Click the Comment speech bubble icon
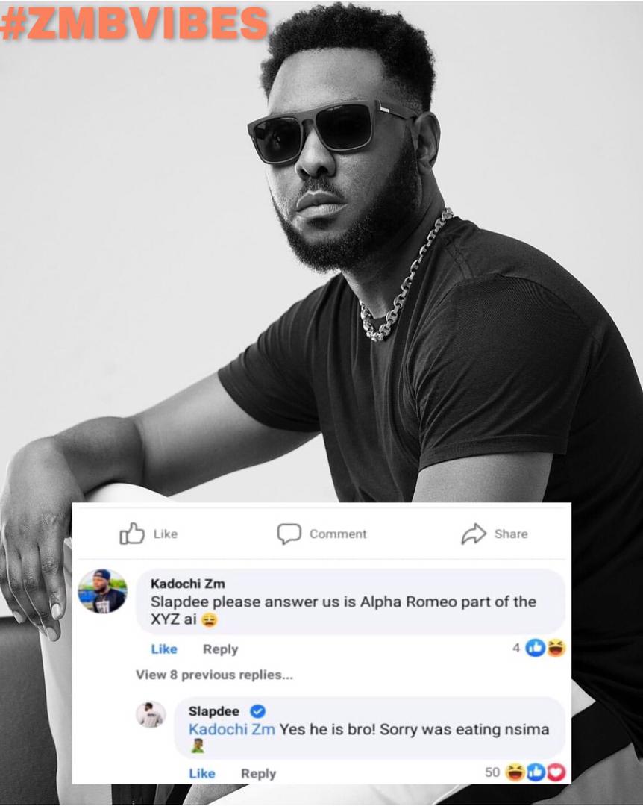The width and height of the screenshot is (643, 806). pyautogui.click(x=289, y=534)
